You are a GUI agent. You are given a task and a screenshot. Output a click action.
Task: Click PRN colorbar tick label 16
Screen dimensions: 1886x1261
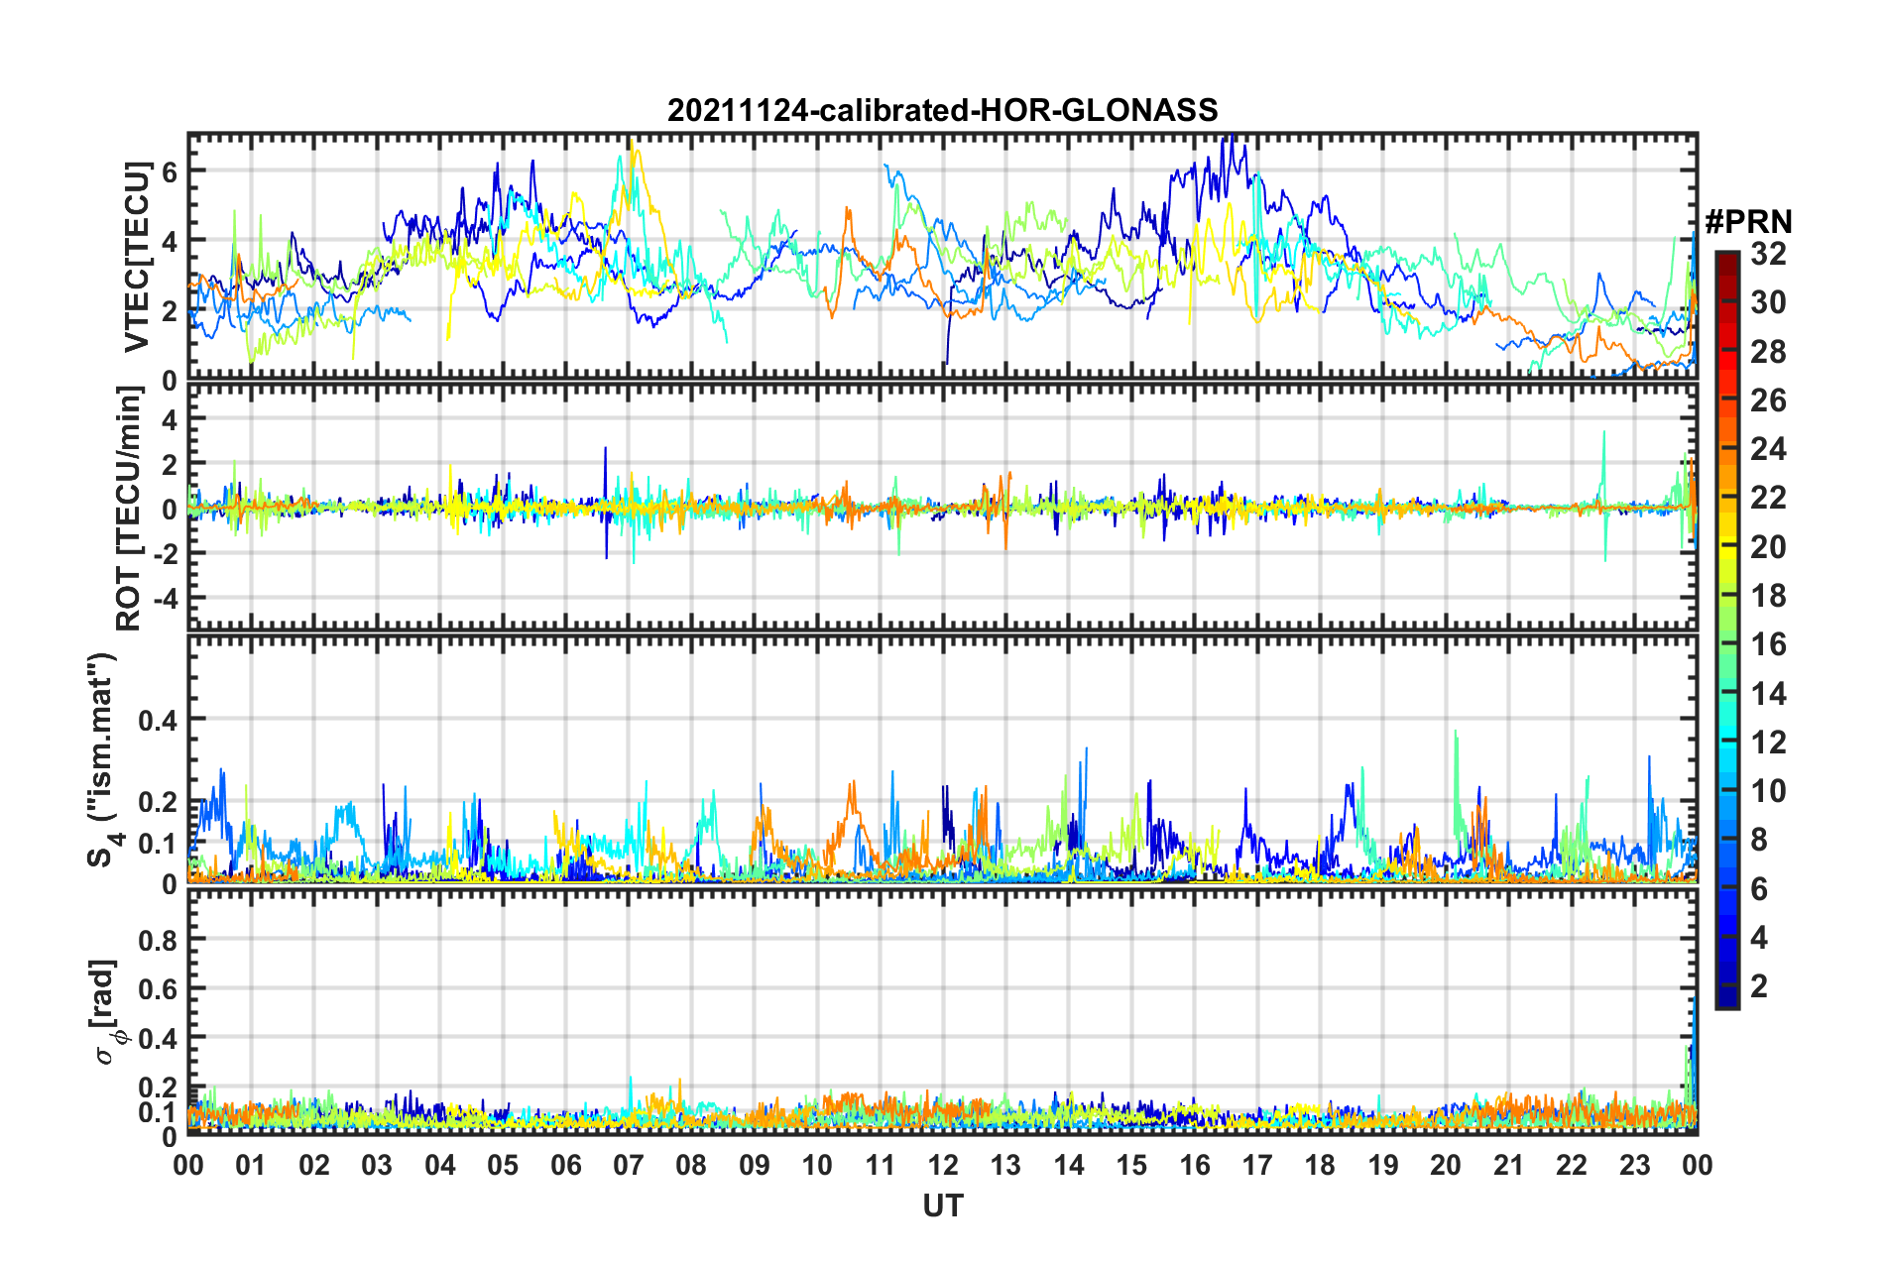click(1768, 644)
